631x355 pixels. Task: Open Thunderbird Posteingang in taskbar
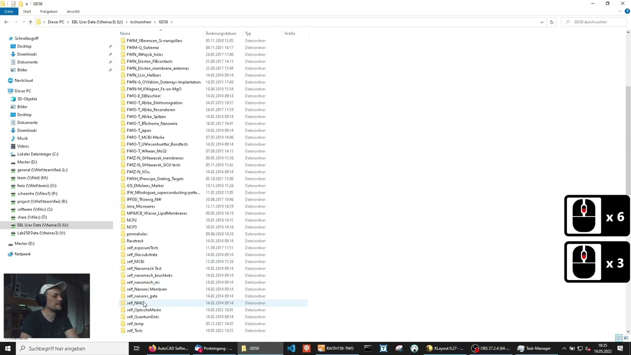tap(214, 349)
